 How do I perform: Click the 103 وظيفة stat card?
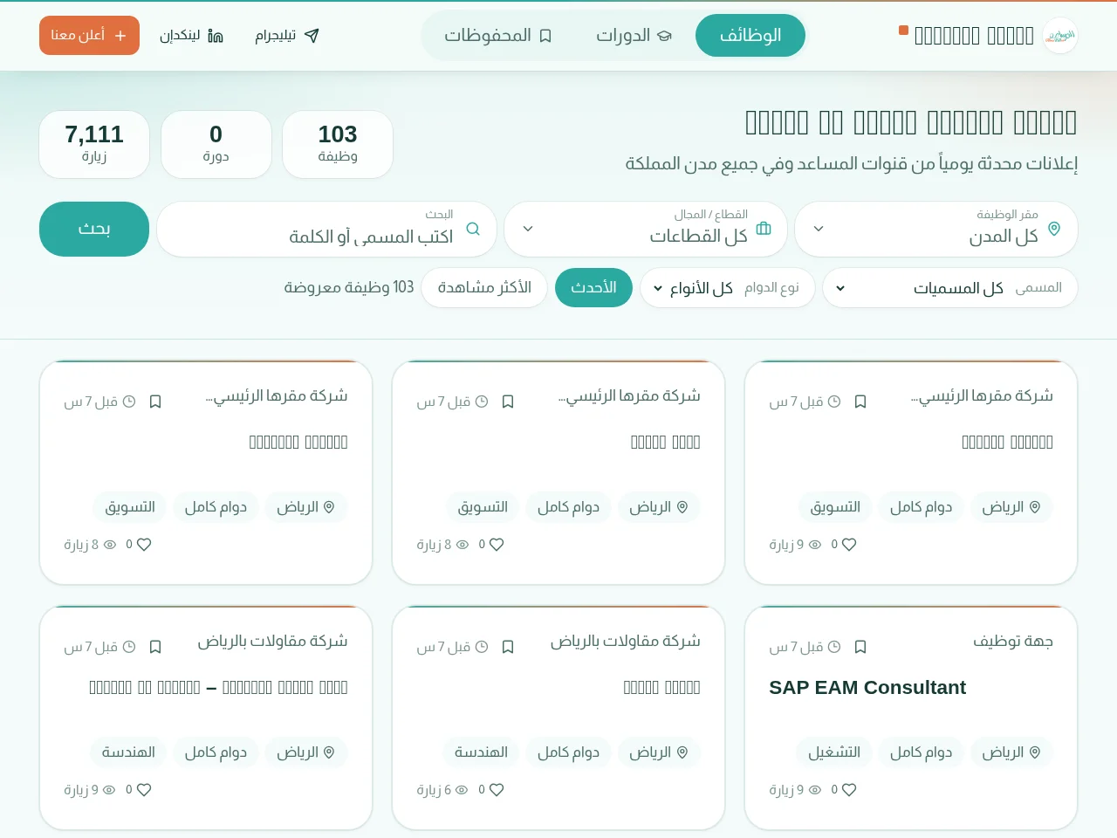[338, 144]
